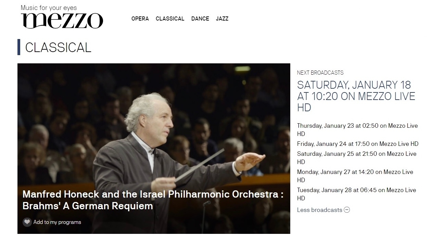The height and width of the screenshot is (239, 445).
Task: Collapse the list with Less broadcasts
Action: tap(319, 210)
